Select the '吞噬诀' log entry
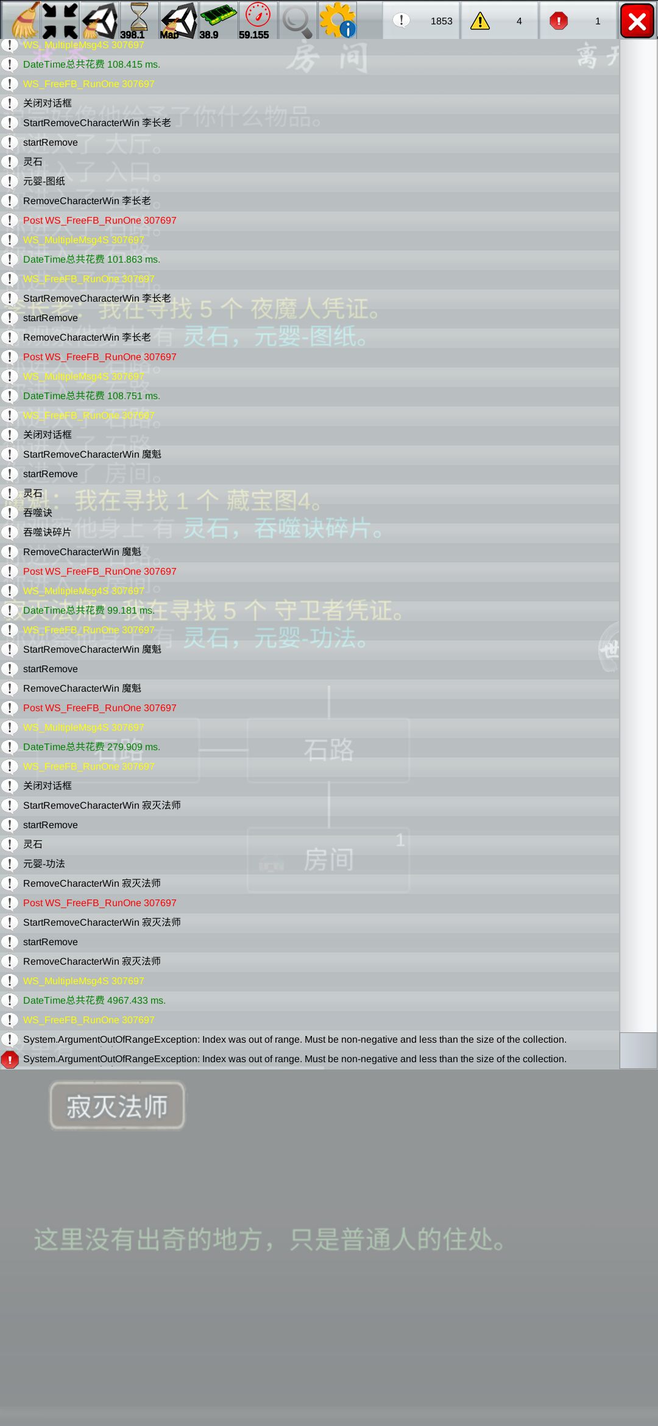The image size is (658, 1426). coord(310,513)
